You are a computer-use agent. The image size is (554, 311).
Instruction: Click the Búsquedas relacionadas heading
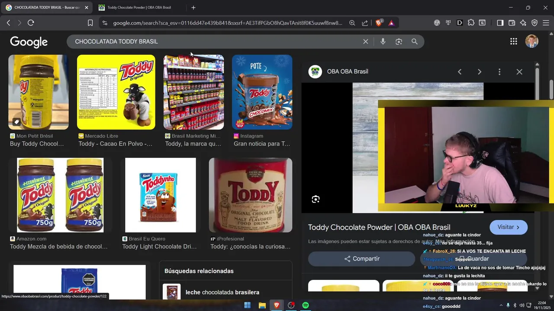[x=199, y=271]
